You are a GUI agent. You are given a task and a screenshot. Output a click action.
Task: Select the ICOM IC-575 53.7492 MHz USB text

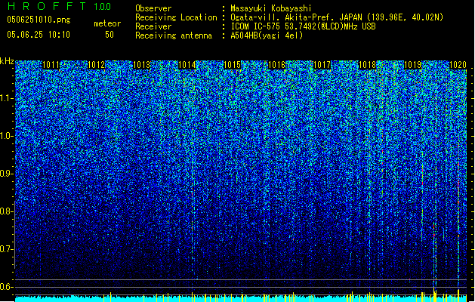pos(304,26)
